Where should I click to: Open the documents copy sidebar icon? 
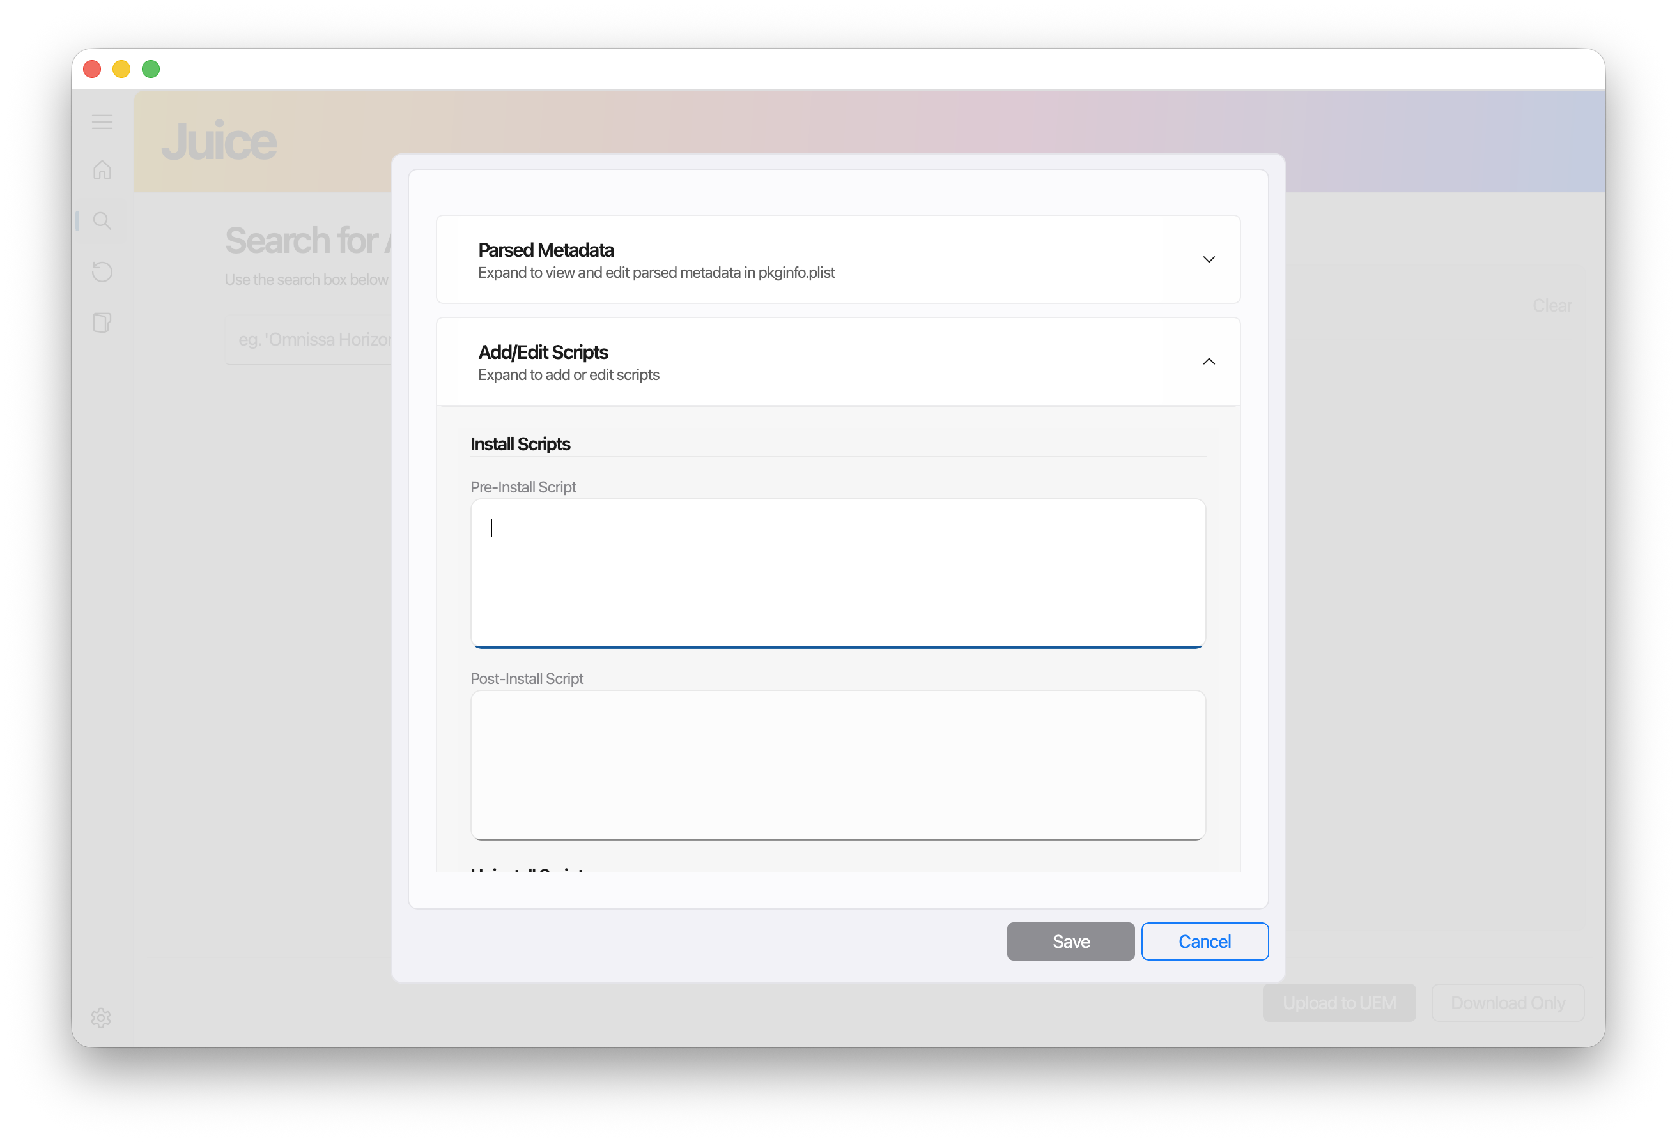102,323
